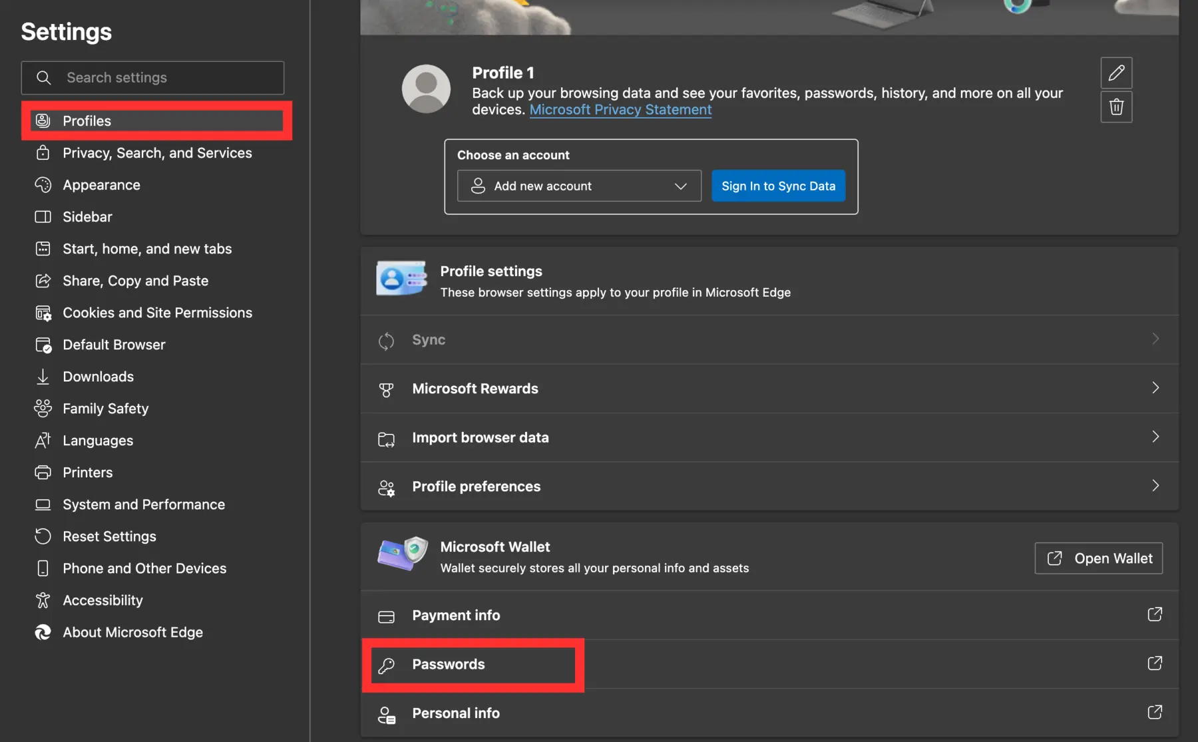
Task: Click the Microsoft Wallet shield icon
Action: [402, 554]
